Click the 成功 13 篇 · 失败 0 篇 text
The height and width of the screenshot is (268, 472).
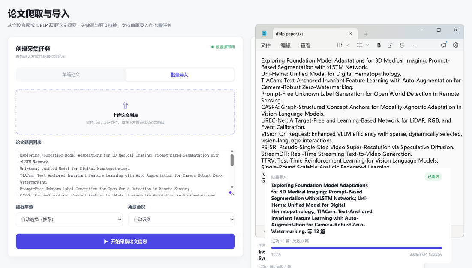[290, 241]
